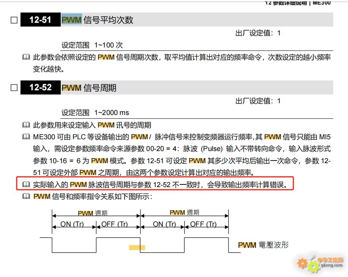This screenshot has height=277, width=348.
Task: Tick the checkbox beside parameter 12-52
Action: click(14, 88)
